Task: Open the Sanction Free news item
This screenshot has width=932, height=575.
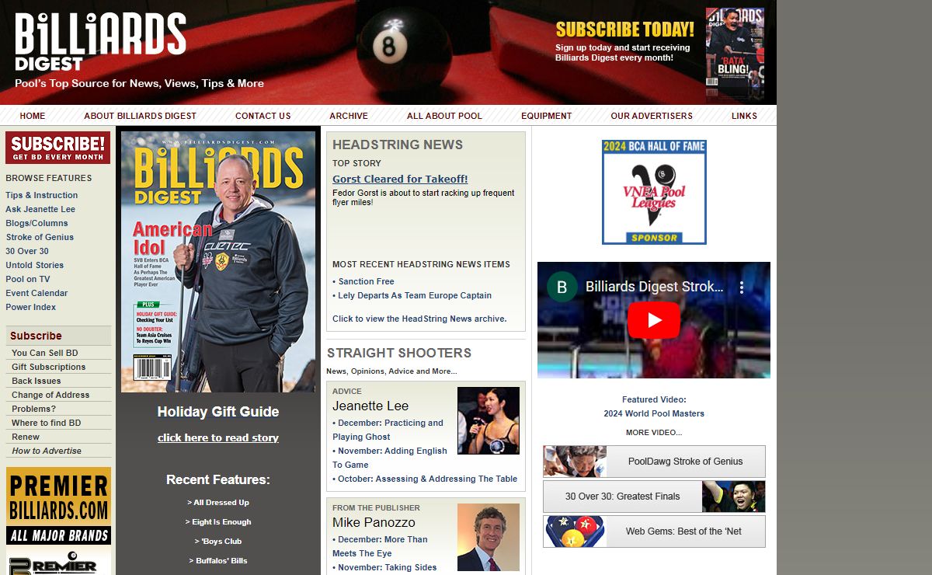Action: click(366, 281)
